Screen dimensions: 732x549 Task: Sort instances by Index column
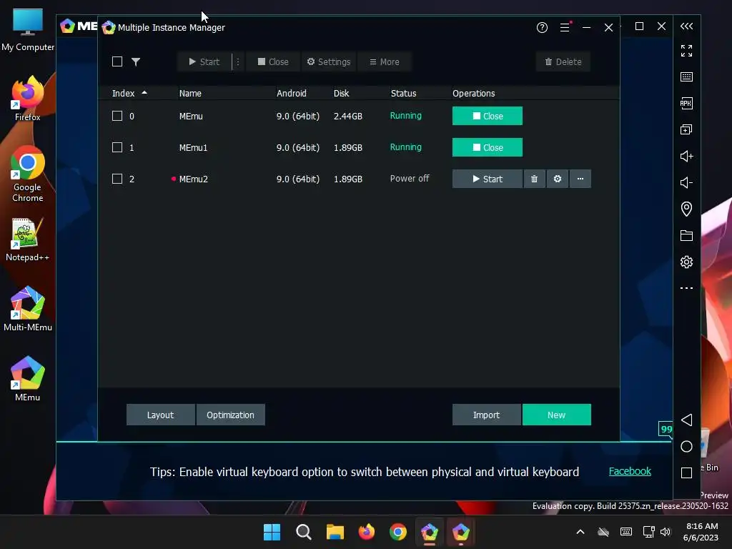pos(129,94)
